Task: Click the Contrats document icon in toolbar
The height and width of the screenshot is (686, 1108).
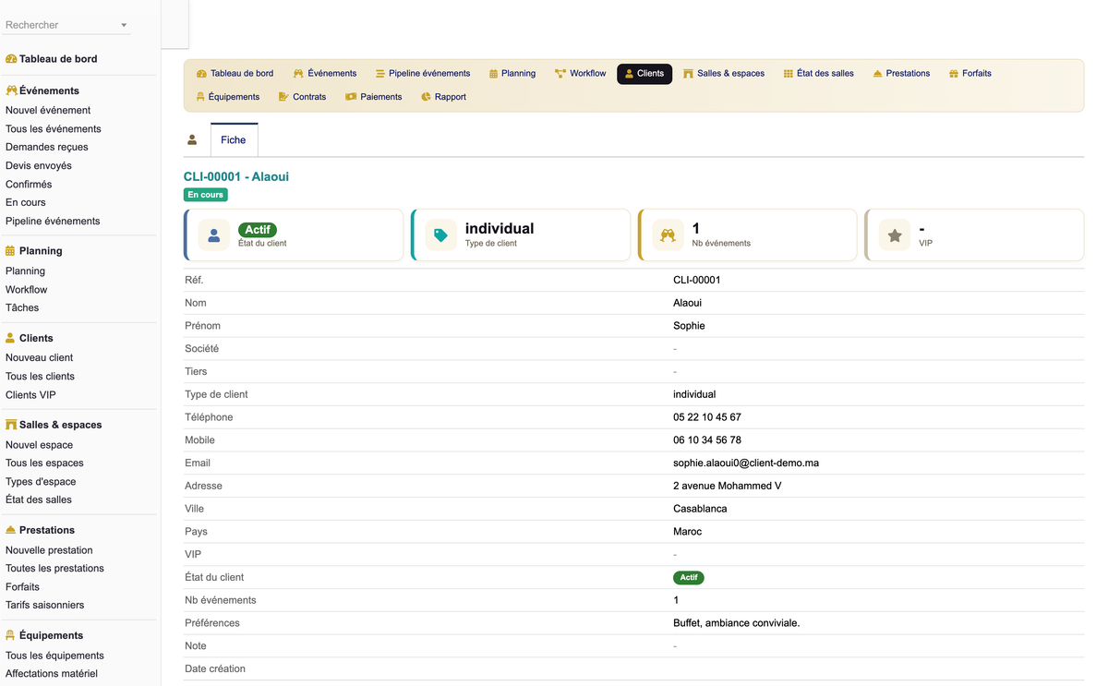Action: pos(283,97)
